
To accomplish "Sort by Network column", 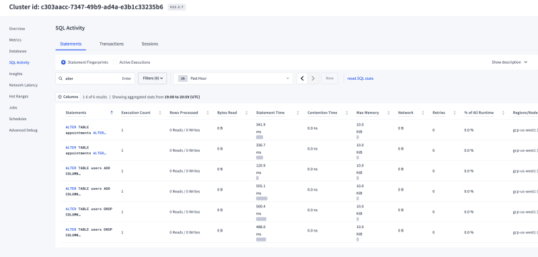I will point(406,113).
